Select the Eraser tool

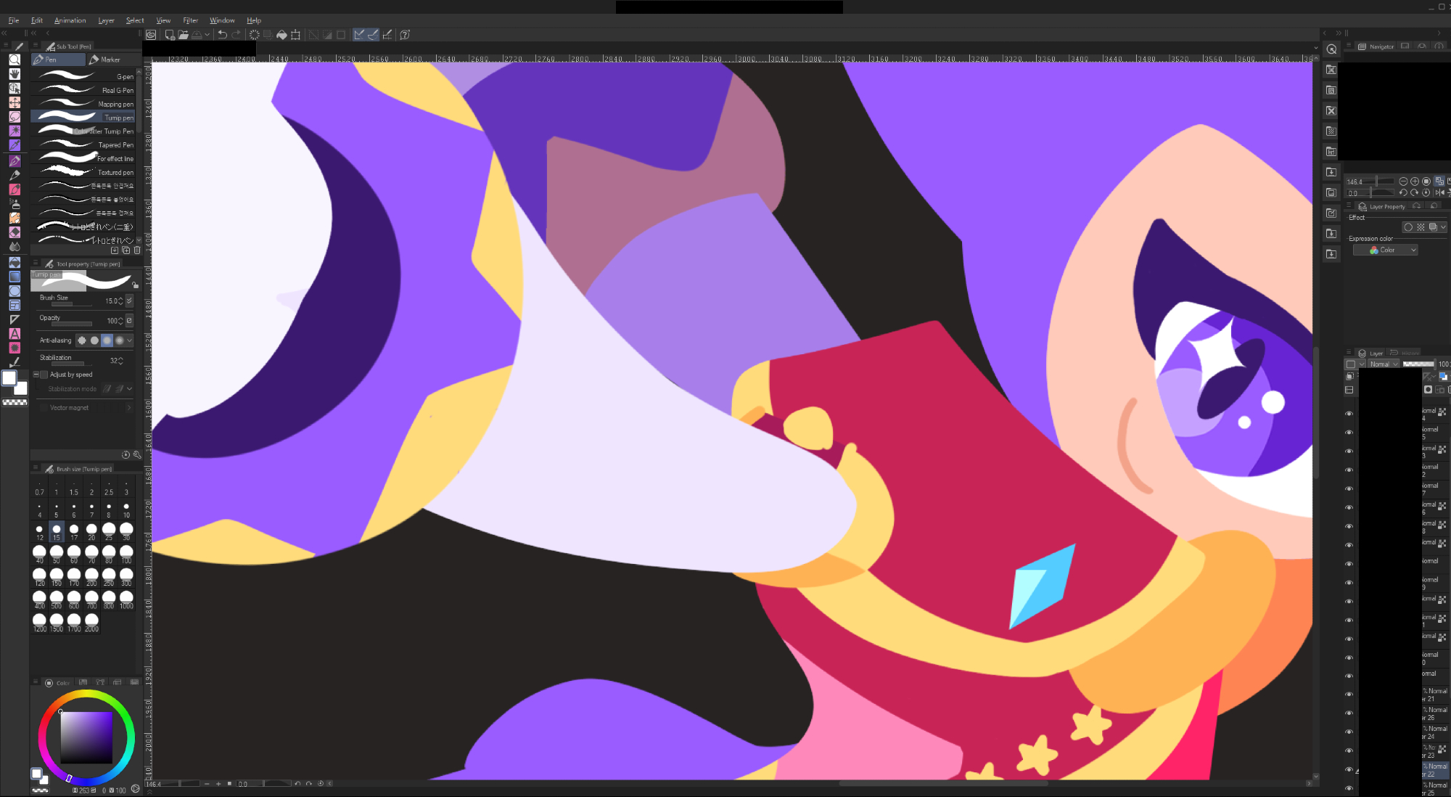15,232
